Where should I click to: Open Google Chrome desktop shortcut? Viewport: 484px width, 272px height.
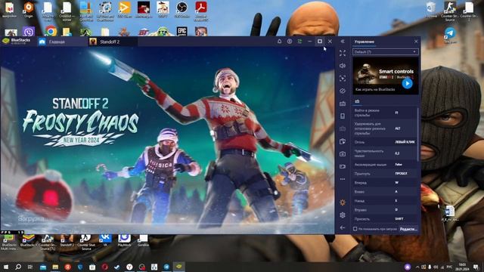[51, 32]
